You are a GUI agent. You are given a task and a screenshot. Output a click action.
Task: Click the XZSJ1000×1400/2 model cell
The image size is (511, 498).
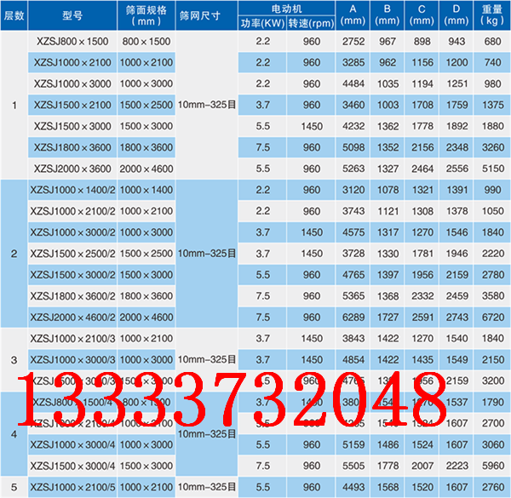pos(72,190)
